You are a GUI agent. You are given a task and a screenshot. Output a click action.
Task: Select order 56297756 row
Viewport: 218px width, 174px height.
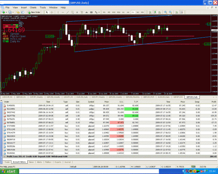(x=110, y=116)
